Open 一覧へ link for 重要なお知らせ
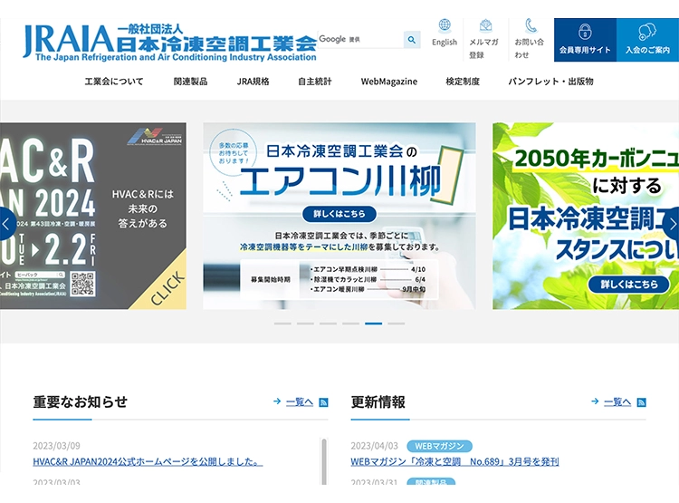The height and width of the screenshot is (503, 679). [x=300, y=402]
